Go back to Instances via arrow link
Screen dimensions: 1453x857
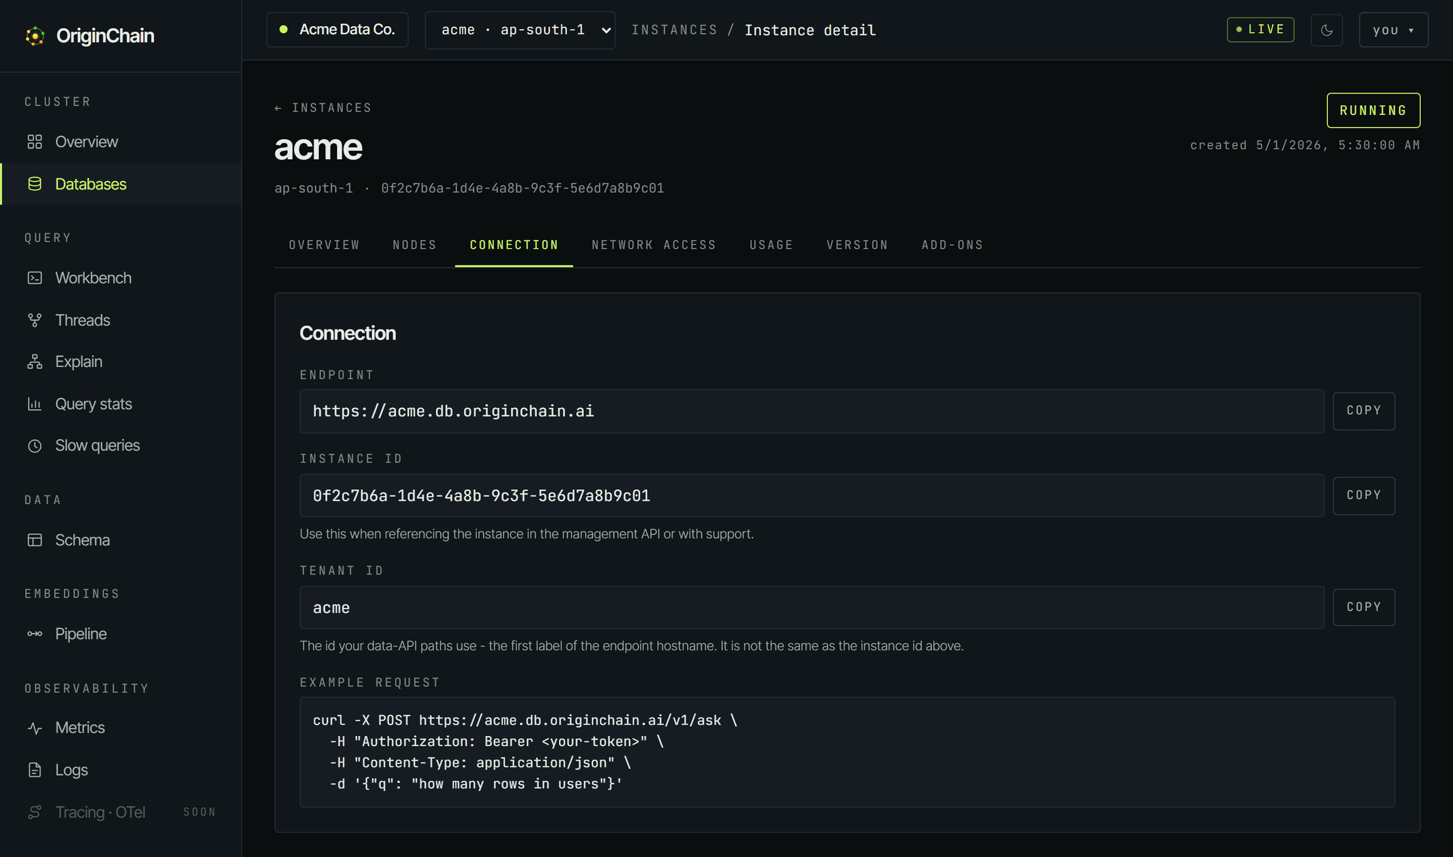tap(323, 108)
